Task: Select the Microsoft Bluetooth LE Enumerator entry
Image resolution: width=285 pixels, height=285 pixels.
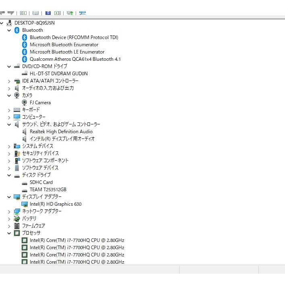Action: point(67,52)
